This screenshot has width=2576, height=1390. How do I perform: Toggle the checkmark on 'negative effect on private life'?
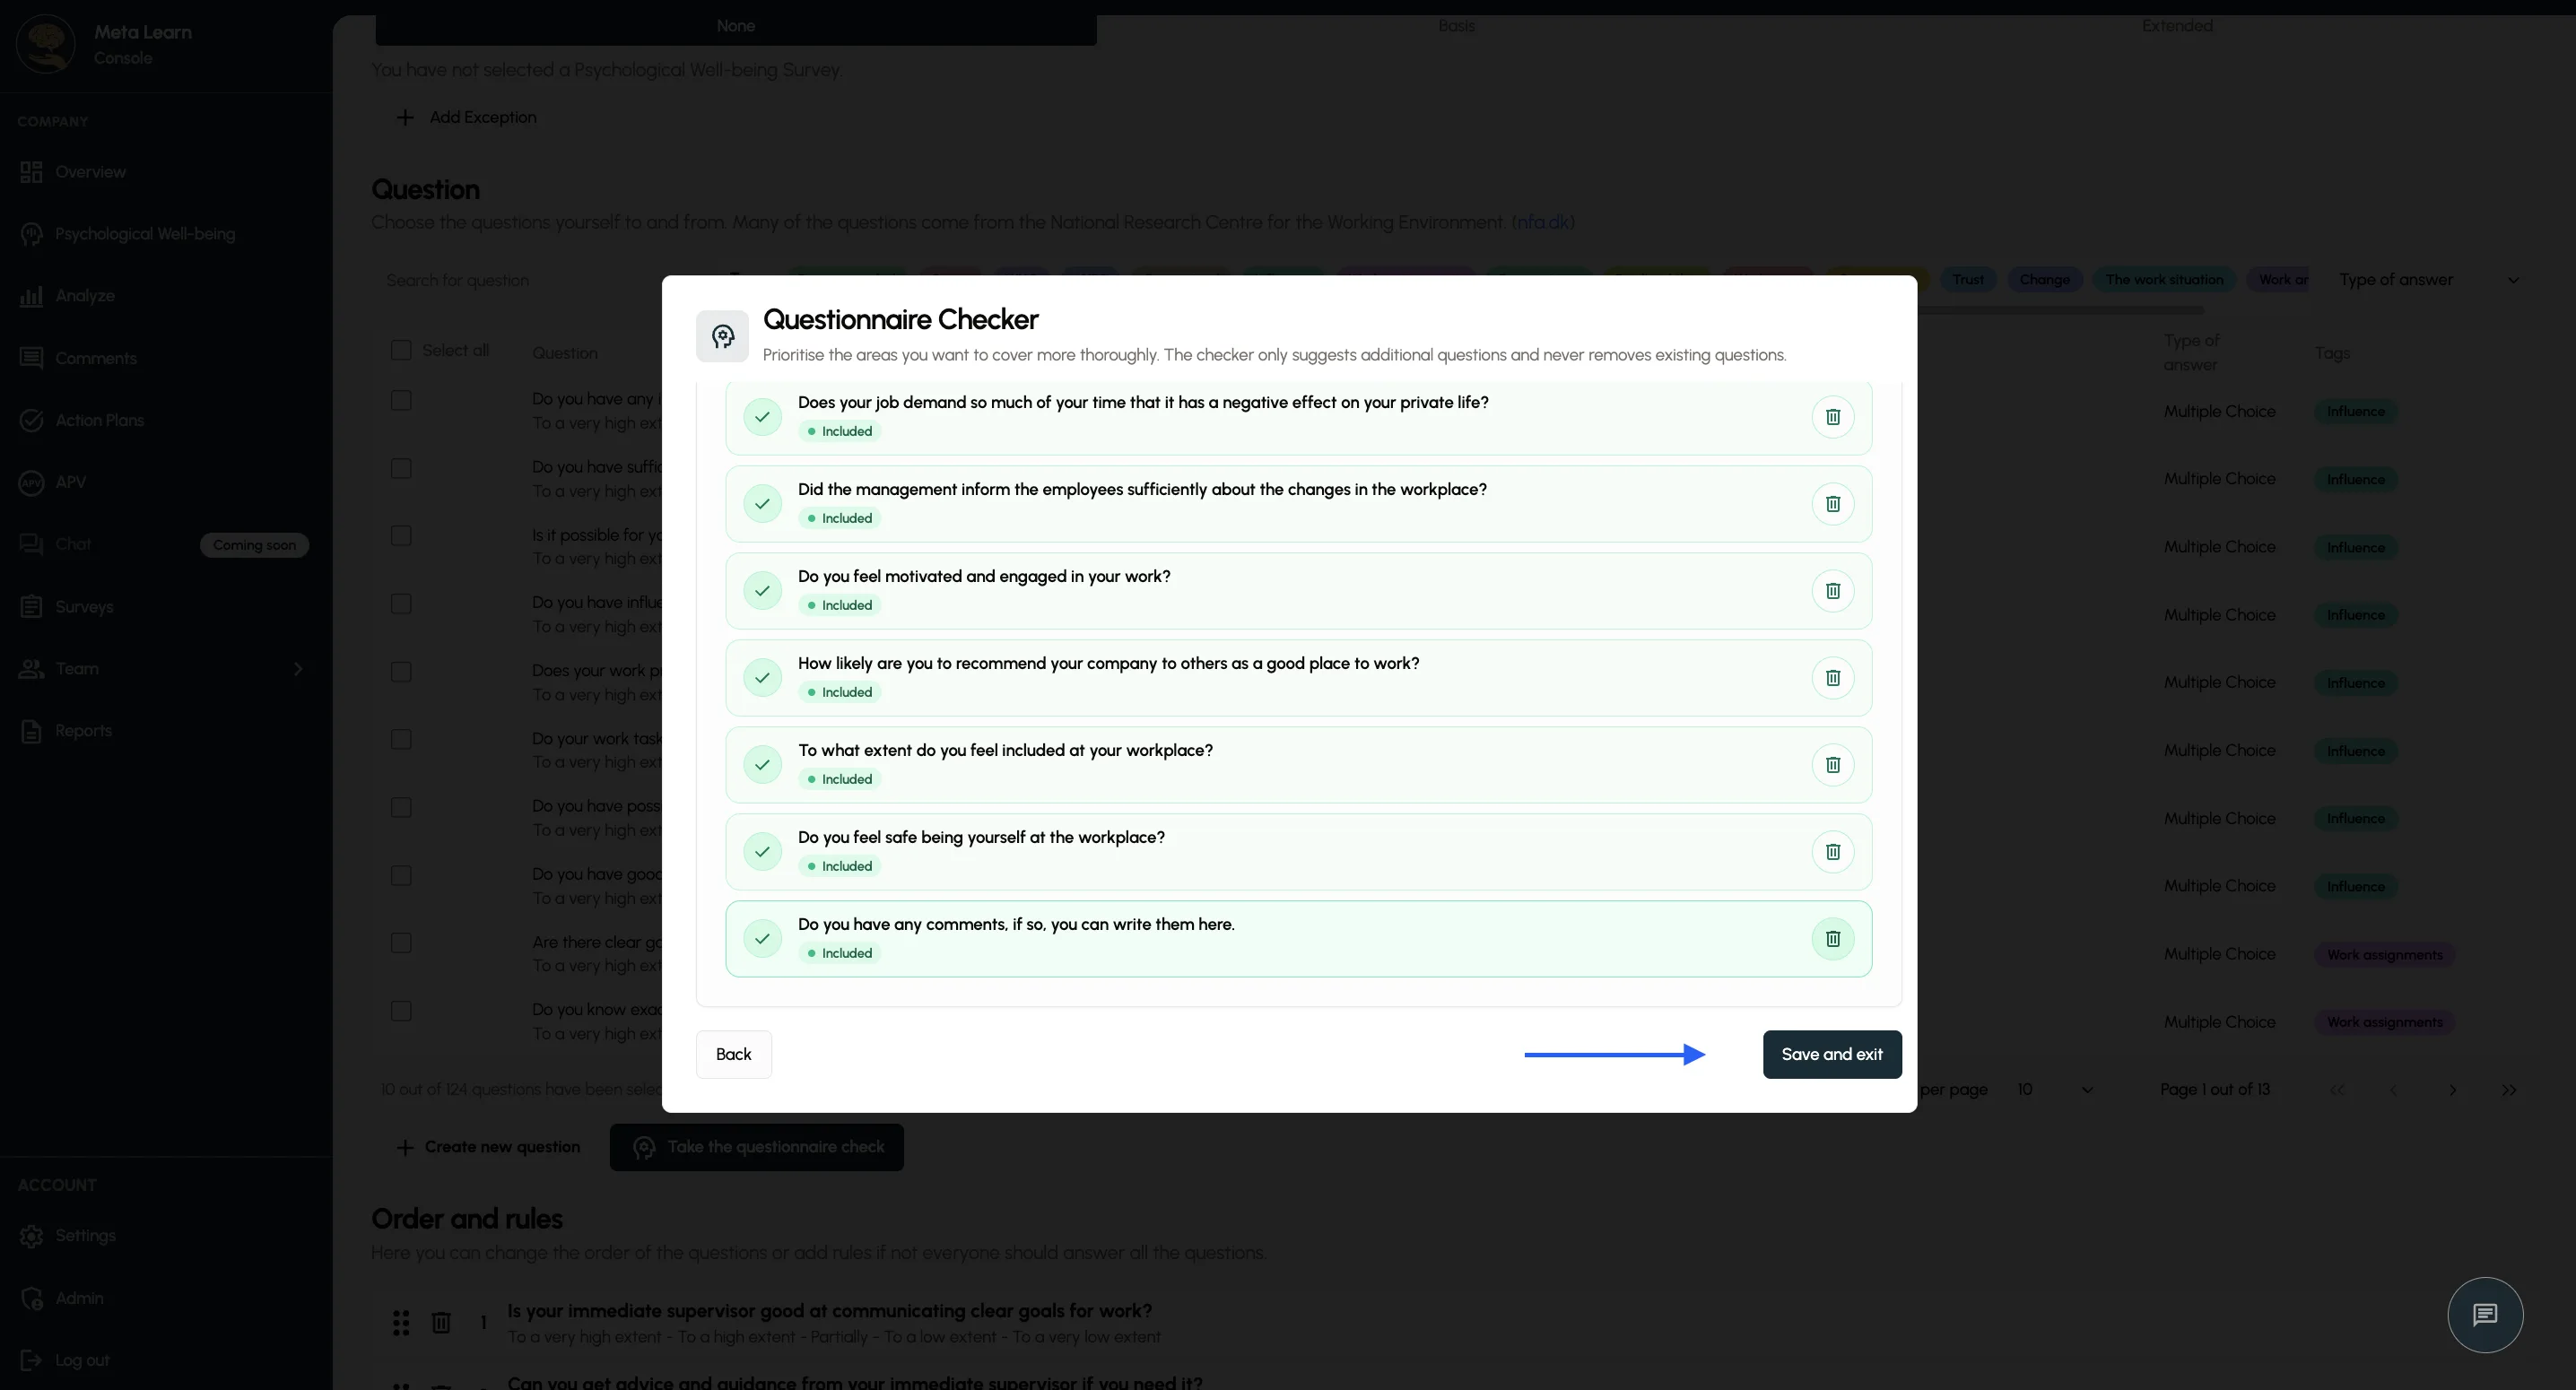point(763,417)
